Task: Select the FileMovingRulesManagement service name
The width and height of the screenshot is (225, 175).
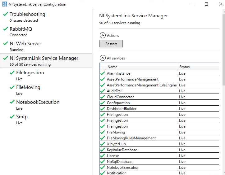Action: [131, 138]
